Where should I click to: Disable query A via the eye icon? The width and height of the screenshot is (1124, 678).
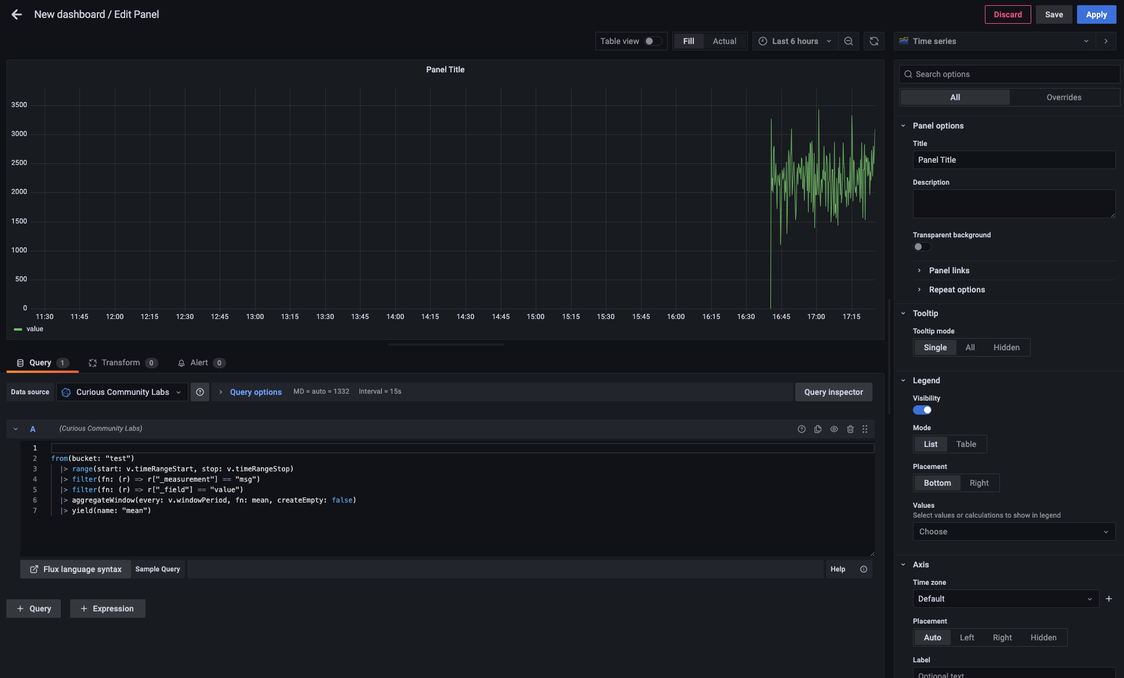(834, 428)
